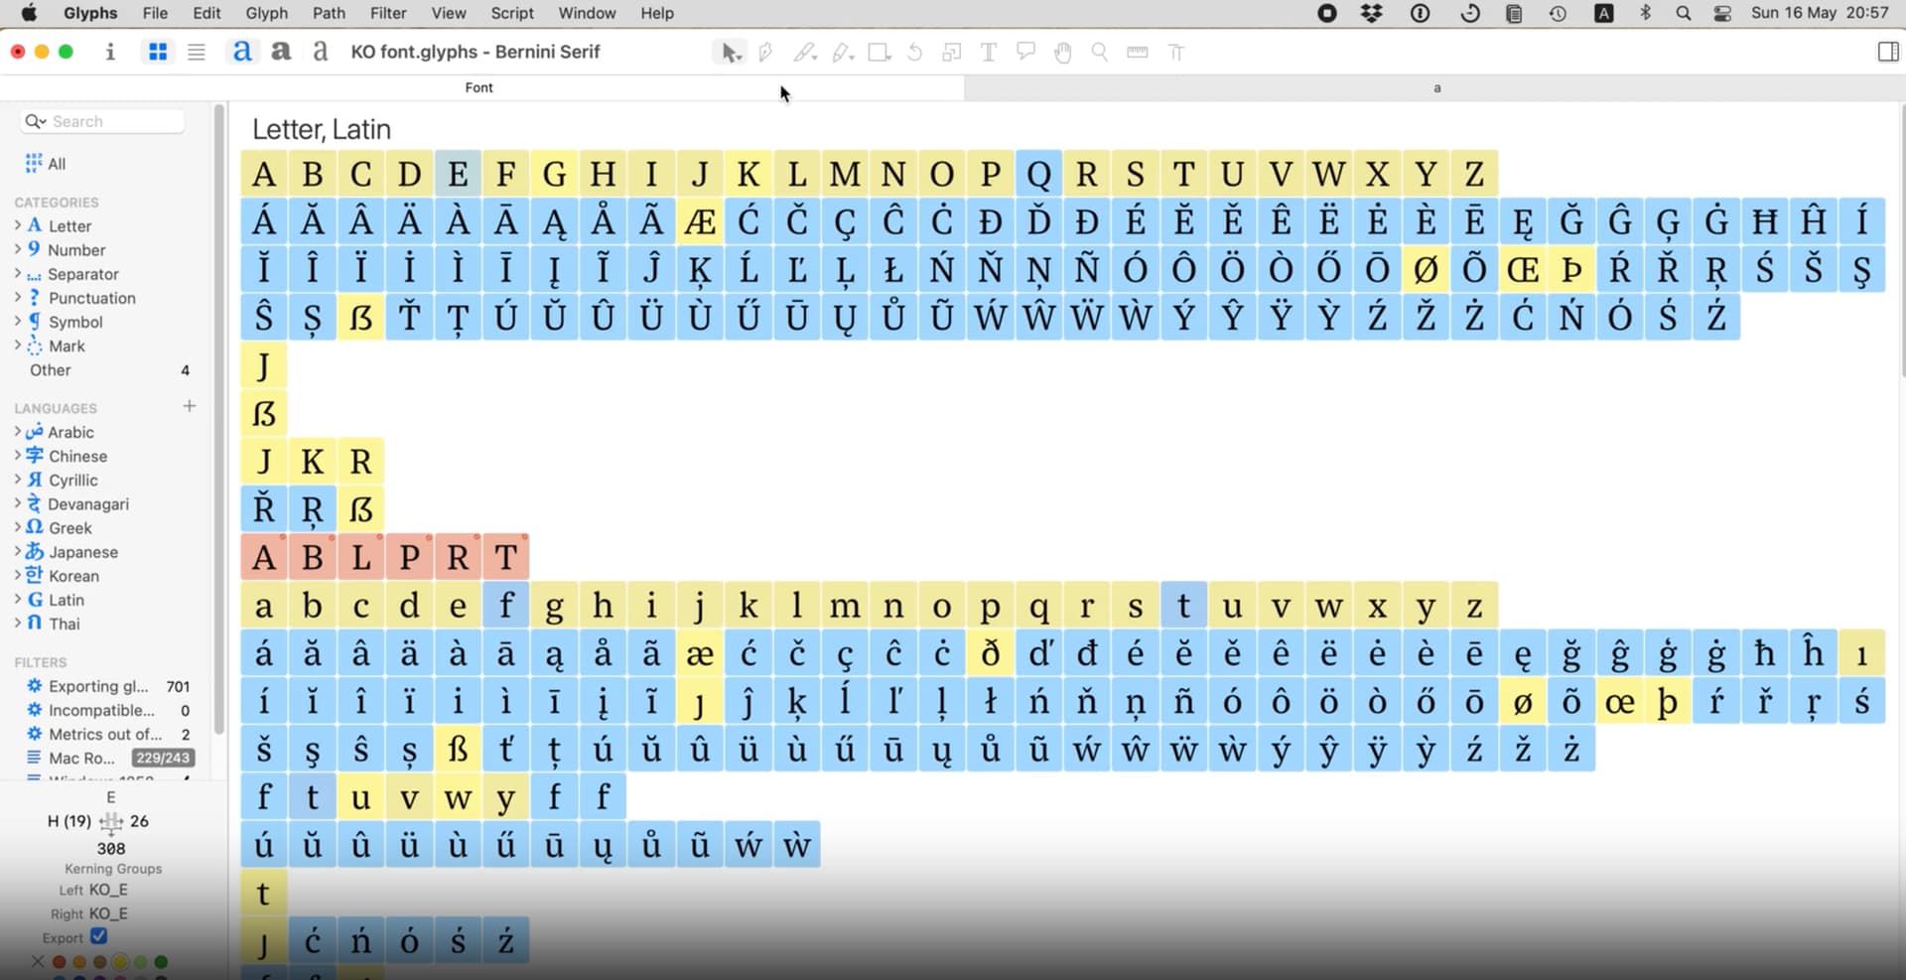Select the Annotation speech bubble tool
Viewport: 1906px width, 980px height.
point(1025,52)
